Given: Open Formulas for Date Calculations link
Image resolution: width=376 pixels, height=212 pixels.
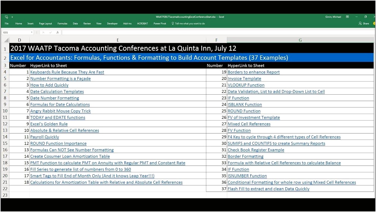Looking at the screenshot, I should point(60,104).
